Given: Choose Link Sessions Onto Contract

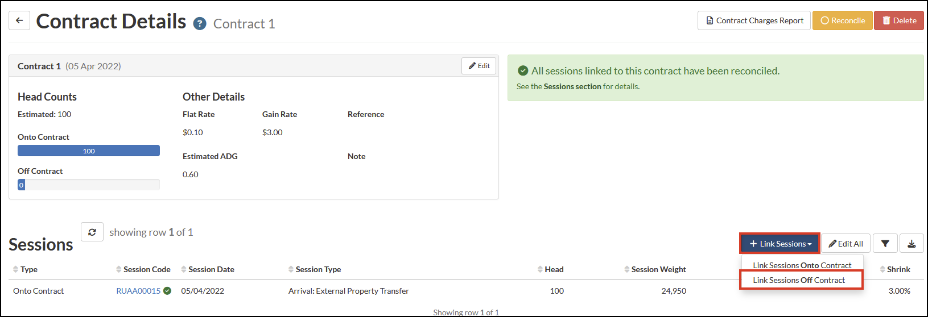Looking at the screenshot, I should 802,265.
